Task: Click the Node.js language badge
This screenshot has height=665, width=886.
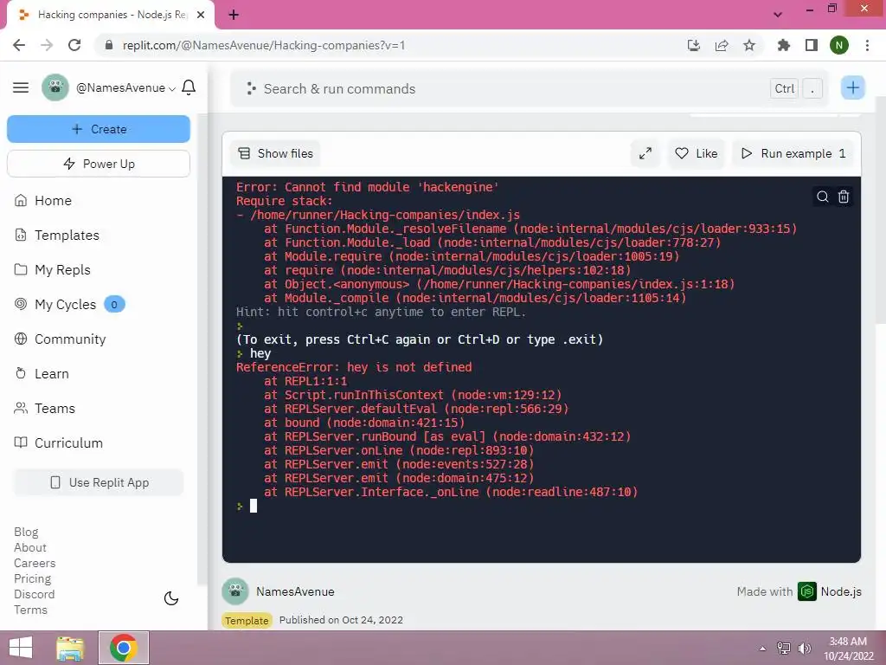Action: pyautogui.click(x=830, y=591)
